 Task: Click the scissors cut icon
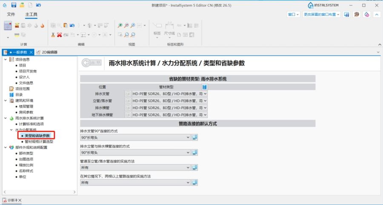(53, 35)
